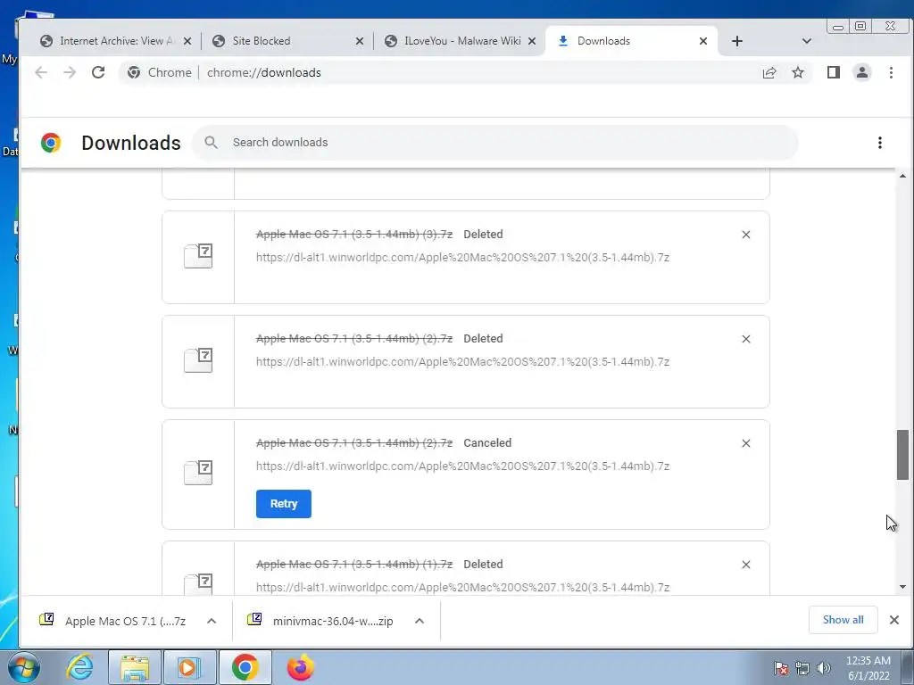Image resolution: width=914 pixels, height=685 pixels.
Task: Remove the (1).7z Deleted entry from list
Action: pos(746,565)
